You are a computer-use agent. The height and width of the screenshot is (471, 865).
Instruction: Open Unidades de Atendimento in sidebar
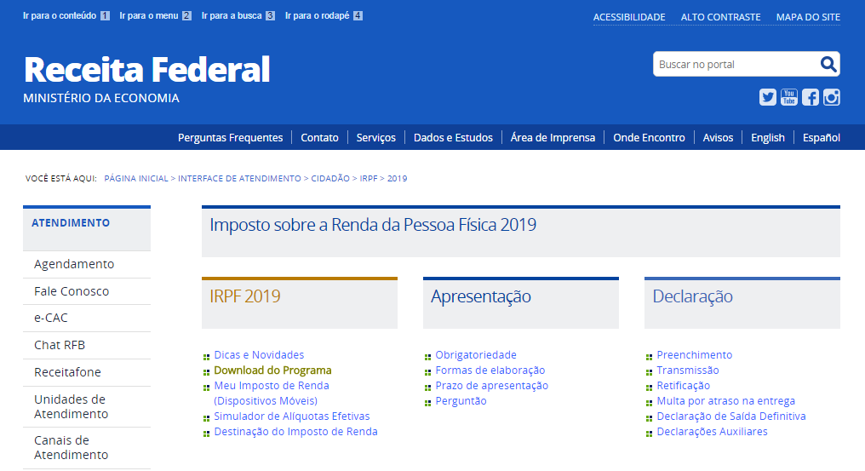(x=87, y=406)
